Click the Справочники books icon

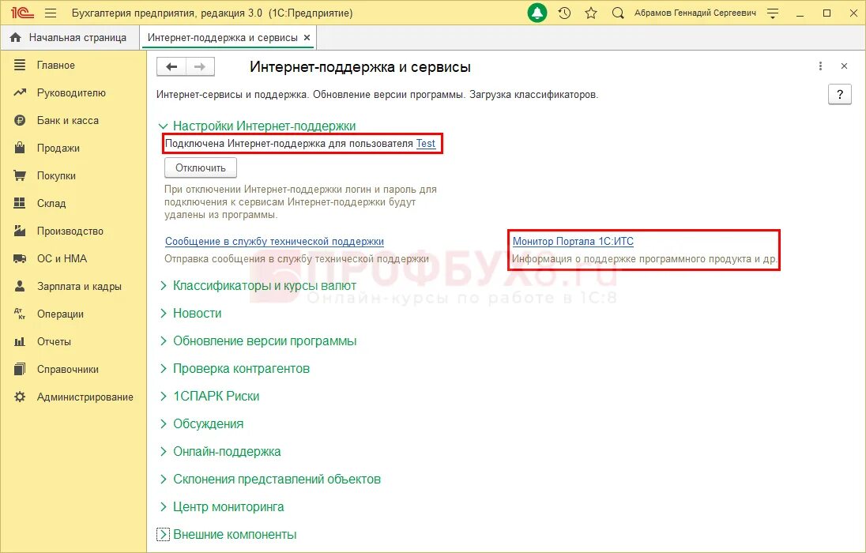coord(20,369)
